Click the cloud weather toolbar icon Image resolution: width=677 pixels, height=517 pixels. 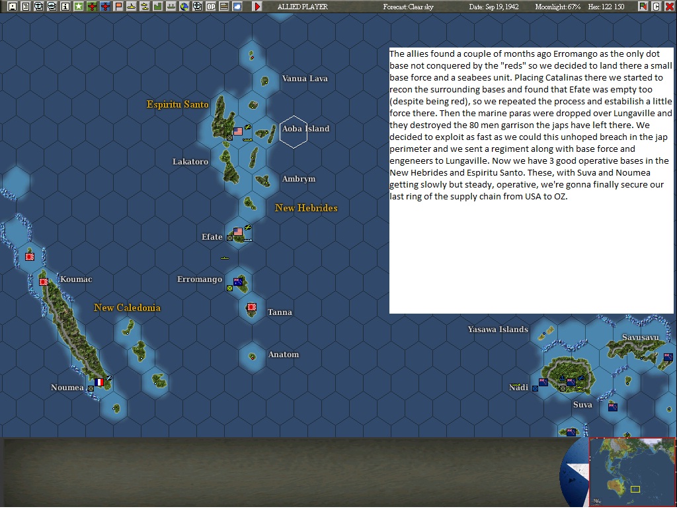point(237,7)
